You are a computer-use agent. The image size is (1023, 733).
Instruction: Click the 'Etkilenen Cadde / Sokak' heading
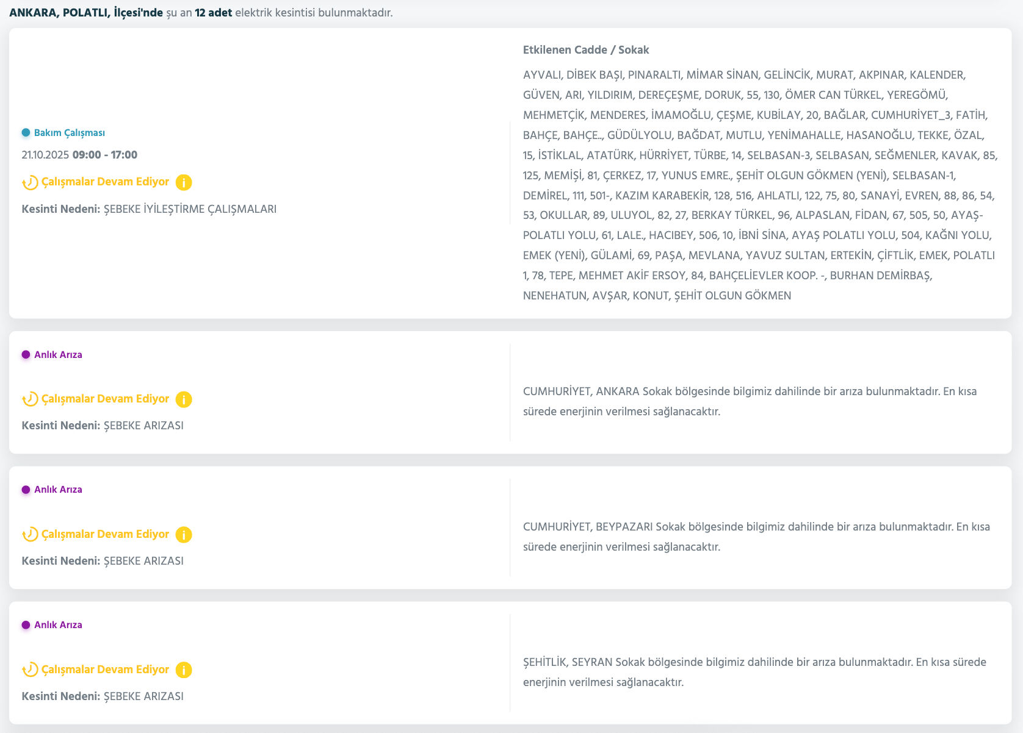click(585, 50)
